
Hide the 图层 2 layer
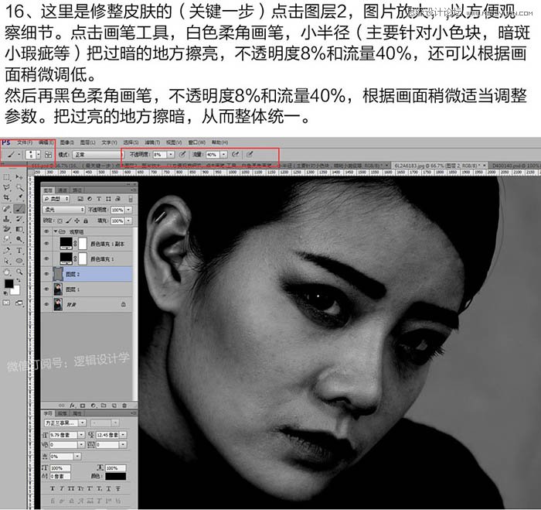click(46, 274)
